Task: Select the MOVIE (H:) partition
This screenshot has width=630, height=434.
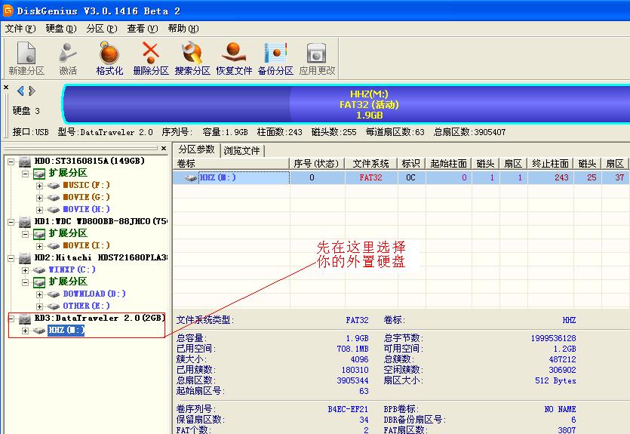Action: (x=86, y=209)
